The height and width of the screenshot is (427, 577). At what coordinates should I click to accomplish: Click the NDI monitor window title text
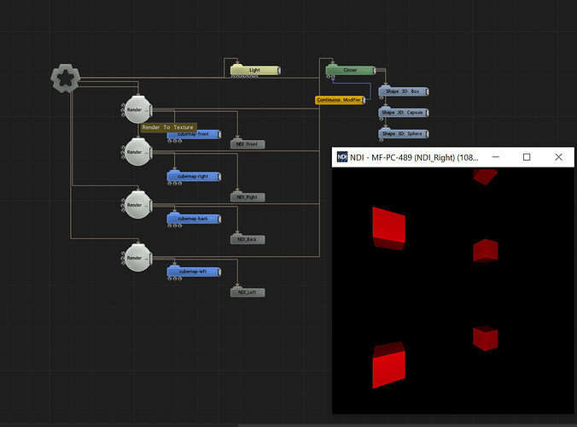click(414, 157)
